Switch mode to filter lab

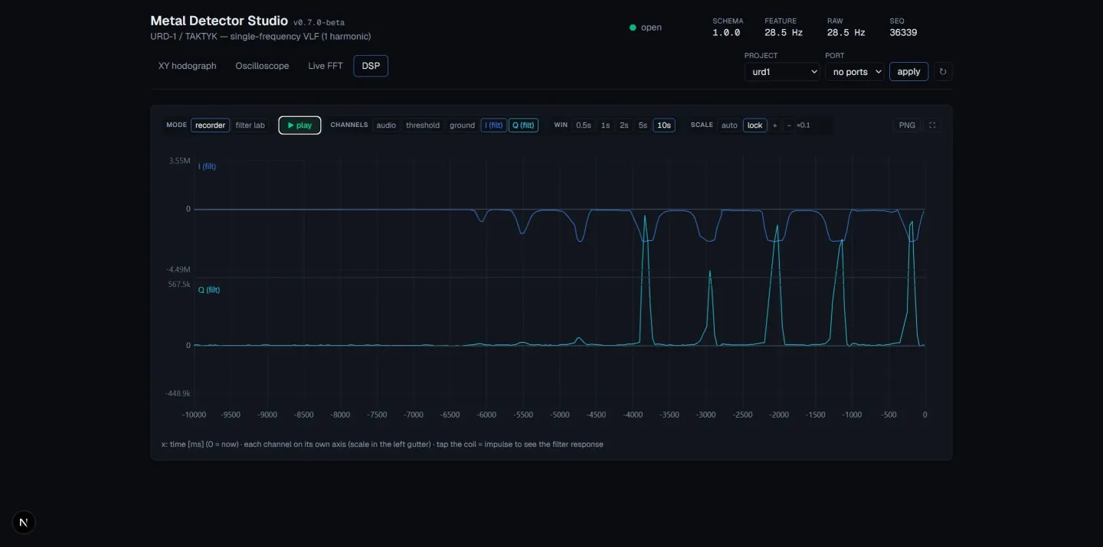pyautogui.click(x=250, y=125)
